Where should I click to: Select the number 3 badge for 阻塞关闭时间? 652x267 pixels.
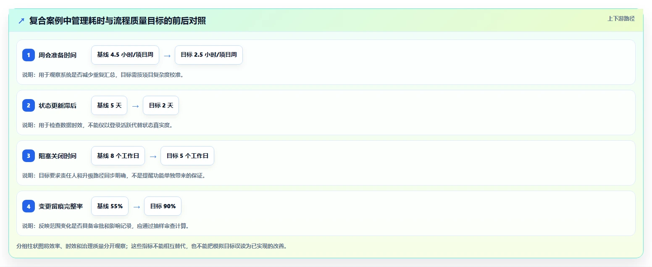29,156
